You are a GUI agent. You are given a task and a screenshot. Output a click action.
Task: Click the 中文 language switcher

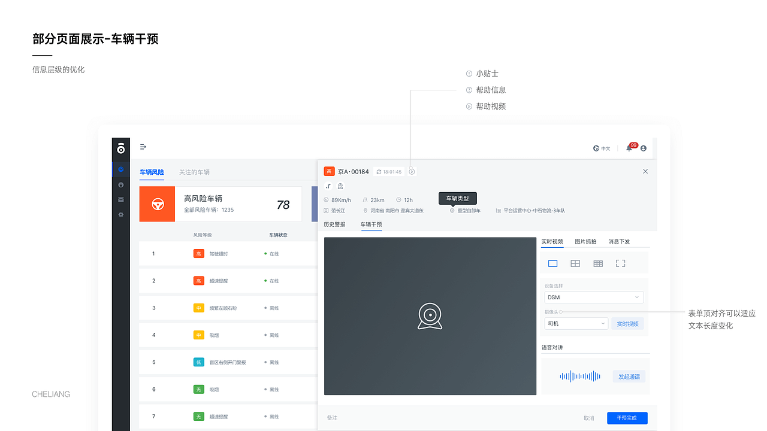(x=602, y=148)
